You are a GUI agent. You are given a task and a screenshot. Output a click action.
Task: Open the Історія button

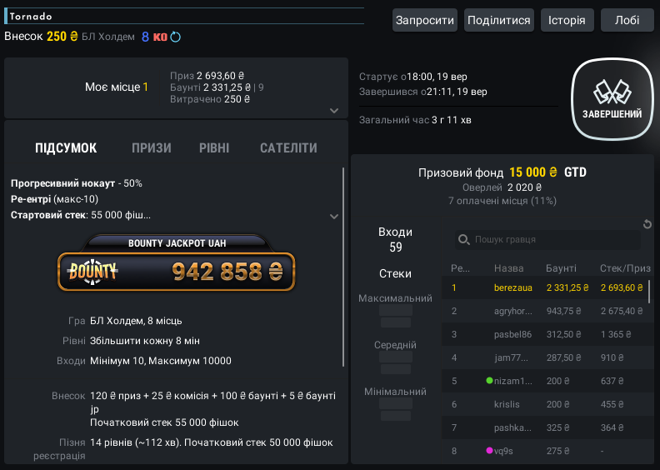567,20
